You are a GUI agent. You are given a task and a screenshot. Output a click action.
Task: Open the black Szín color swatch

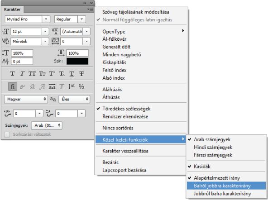pos(77,61)
